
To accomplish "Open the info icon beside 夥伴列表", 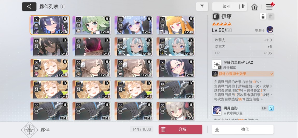I will point(62,7).
